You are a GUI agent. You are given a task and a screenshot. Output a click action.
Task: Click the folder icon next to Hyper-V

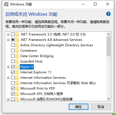click(17, 67)
